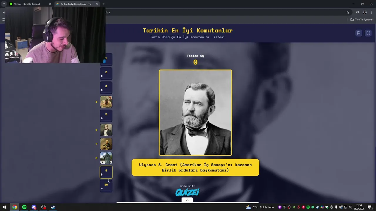Close the Tarihin En İyi Komutanlar tab
376x211 pixels.
point(97,4)
